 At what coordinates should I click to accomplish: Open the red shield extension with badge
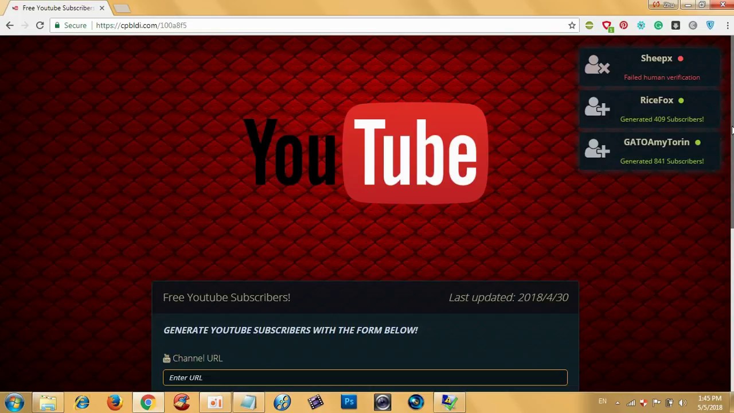pyautogui.click(x=607, y=25)
